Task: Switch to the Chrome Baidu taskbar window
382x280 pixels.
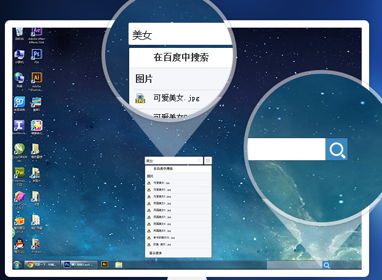Action: pos(42,265)
